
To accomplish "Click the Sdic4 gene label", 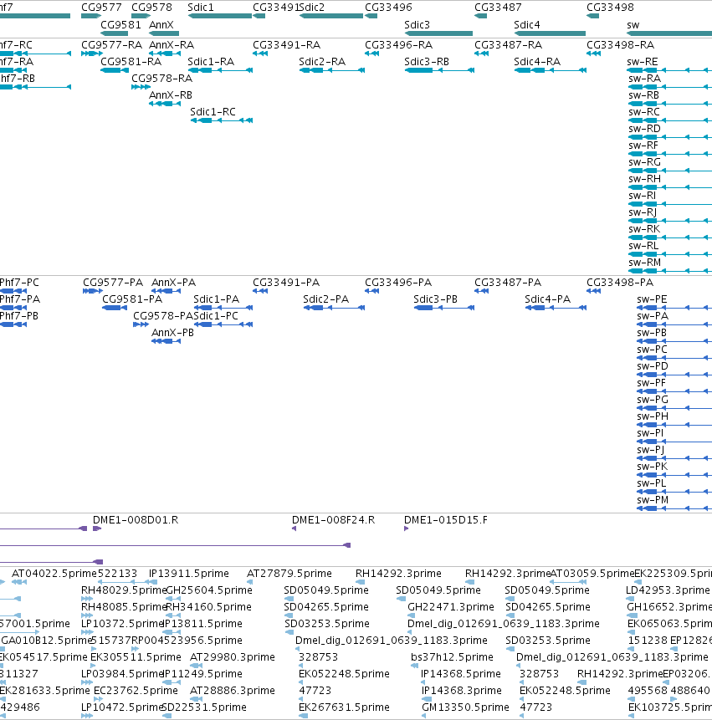I will click(x=527, y=25).
